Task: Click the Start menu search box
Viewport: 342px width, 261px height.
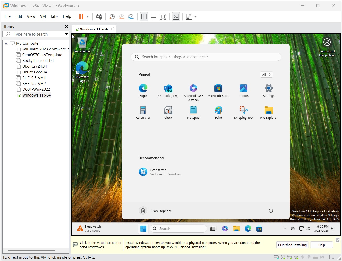Action: 206,57
